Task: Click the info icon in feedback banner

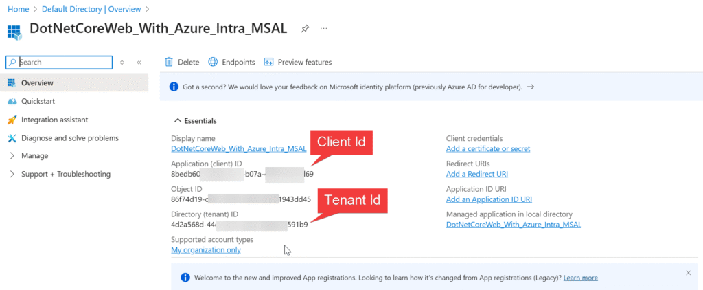Action: 174,87
